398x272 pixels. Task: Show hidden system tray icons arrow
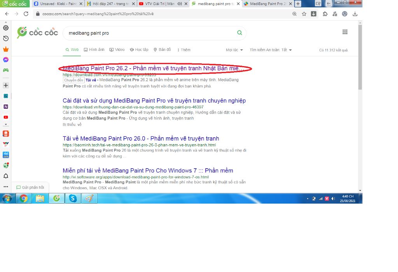[307, 199]
